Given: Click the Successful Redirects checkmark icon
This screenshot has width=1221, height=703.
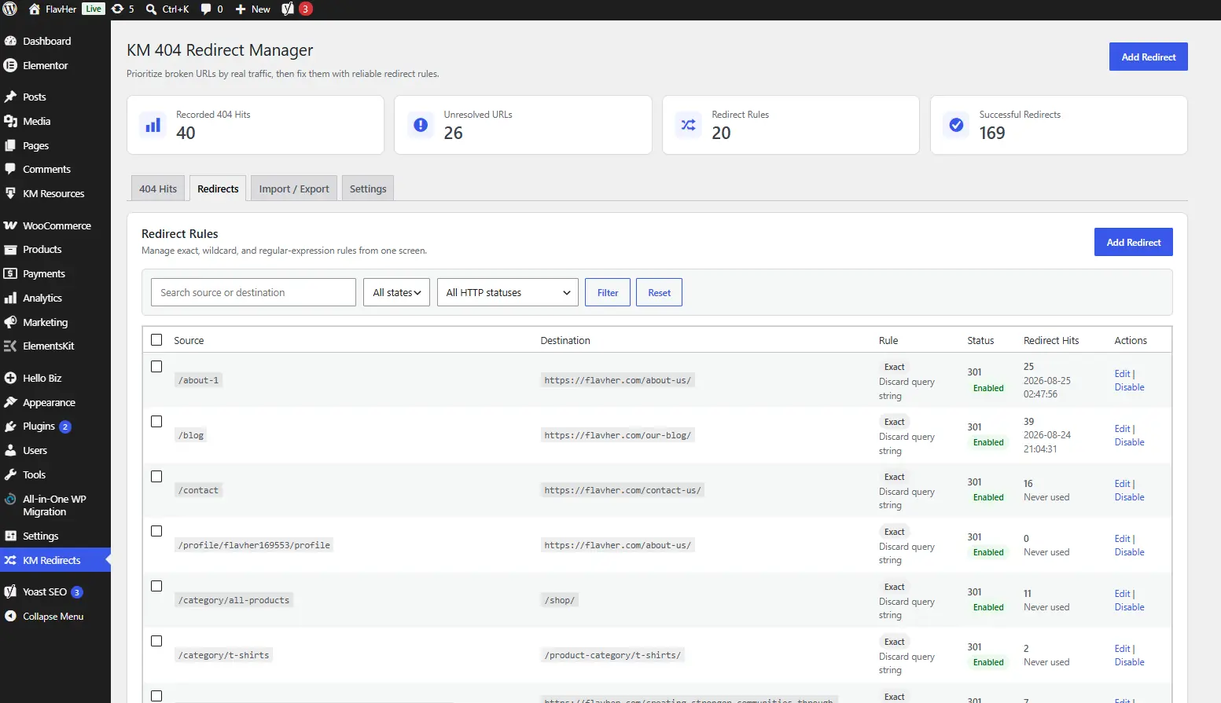Looking at the screenshot, I should click(x=956, y=125).
